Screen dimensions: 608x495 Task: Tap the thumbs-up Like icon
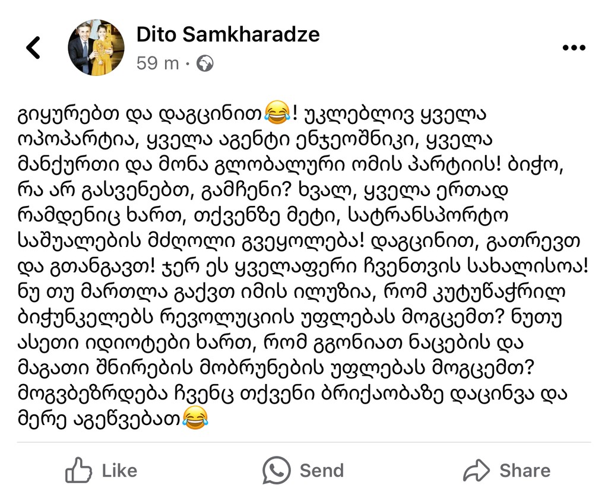[x=78, y=471]
